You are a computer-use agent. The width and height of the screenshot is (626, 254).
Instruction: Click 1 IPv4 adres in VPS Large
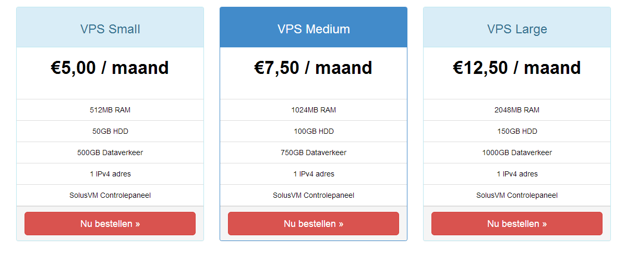[x=517, y=174]
